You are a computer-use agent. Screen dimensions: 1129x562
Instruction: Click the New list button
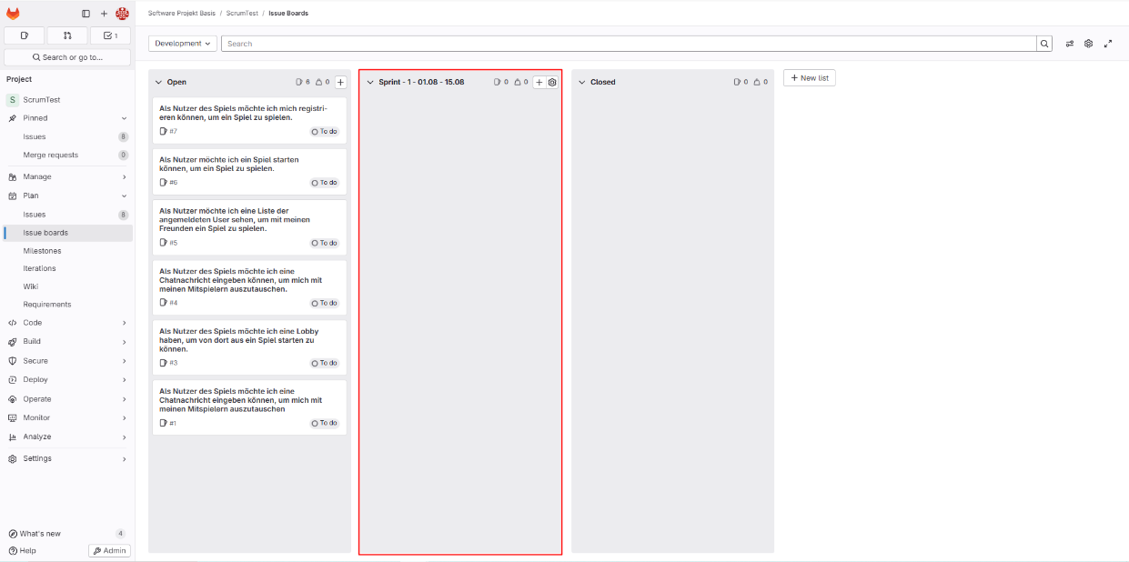(x=809, y=78)
